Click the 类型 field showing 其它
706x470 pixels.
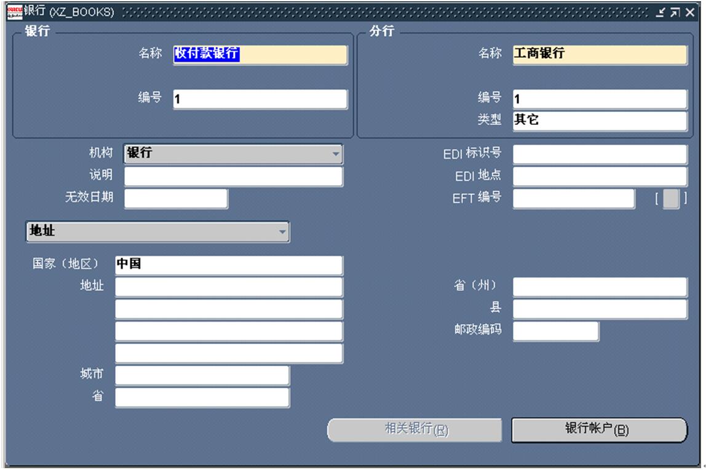600,121
